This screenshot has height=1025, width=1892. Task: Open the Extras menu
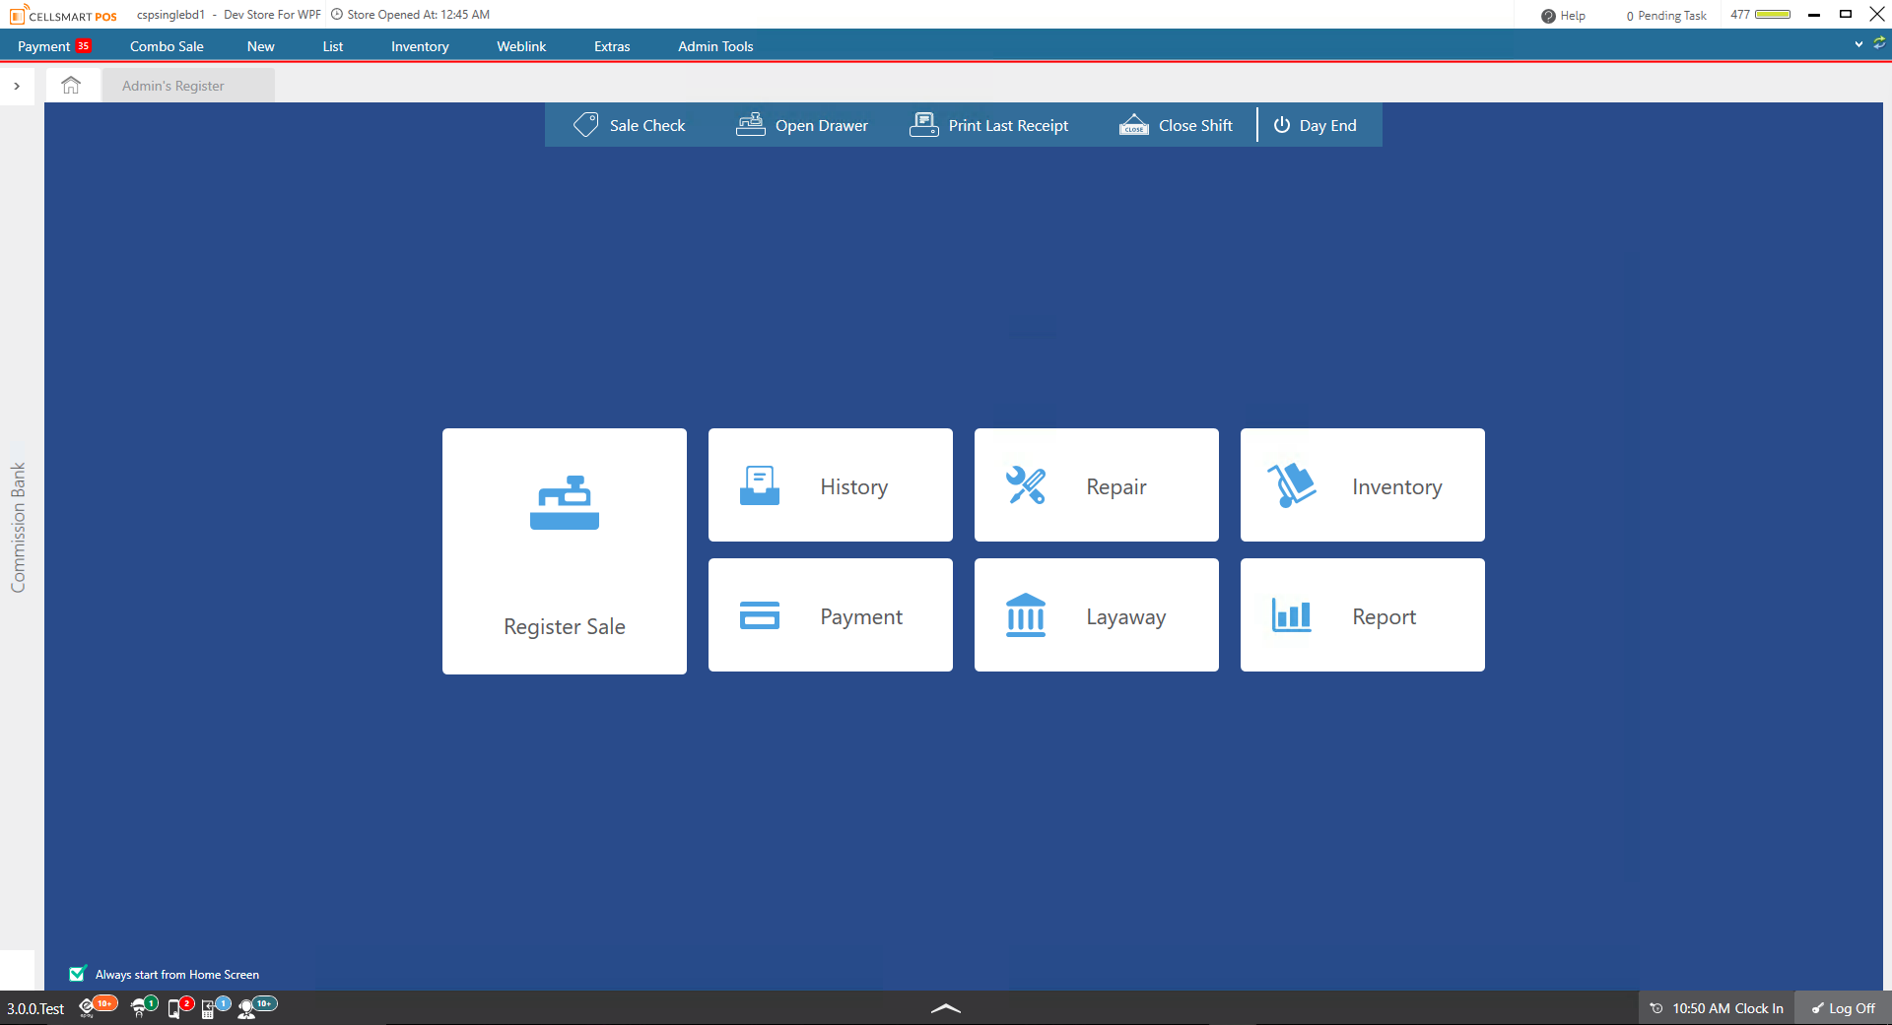point(612,46)
